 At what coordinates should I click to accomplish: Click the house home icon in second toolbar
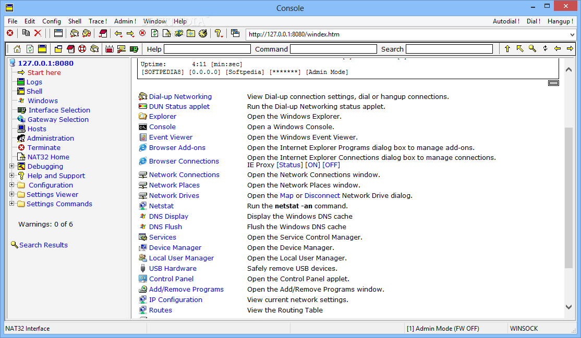(17, 49)
